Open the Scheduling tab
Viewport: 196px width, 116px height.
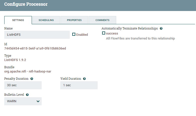tap(46, 20)
